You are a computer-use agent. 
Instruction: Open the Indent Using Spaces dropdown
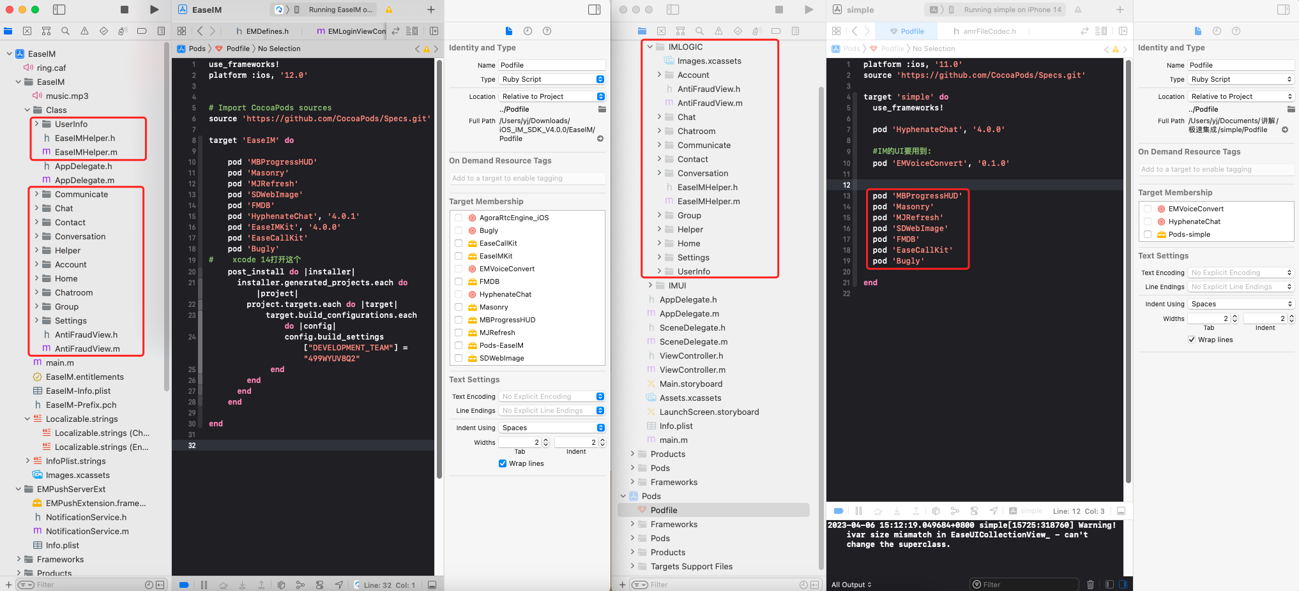552,428
